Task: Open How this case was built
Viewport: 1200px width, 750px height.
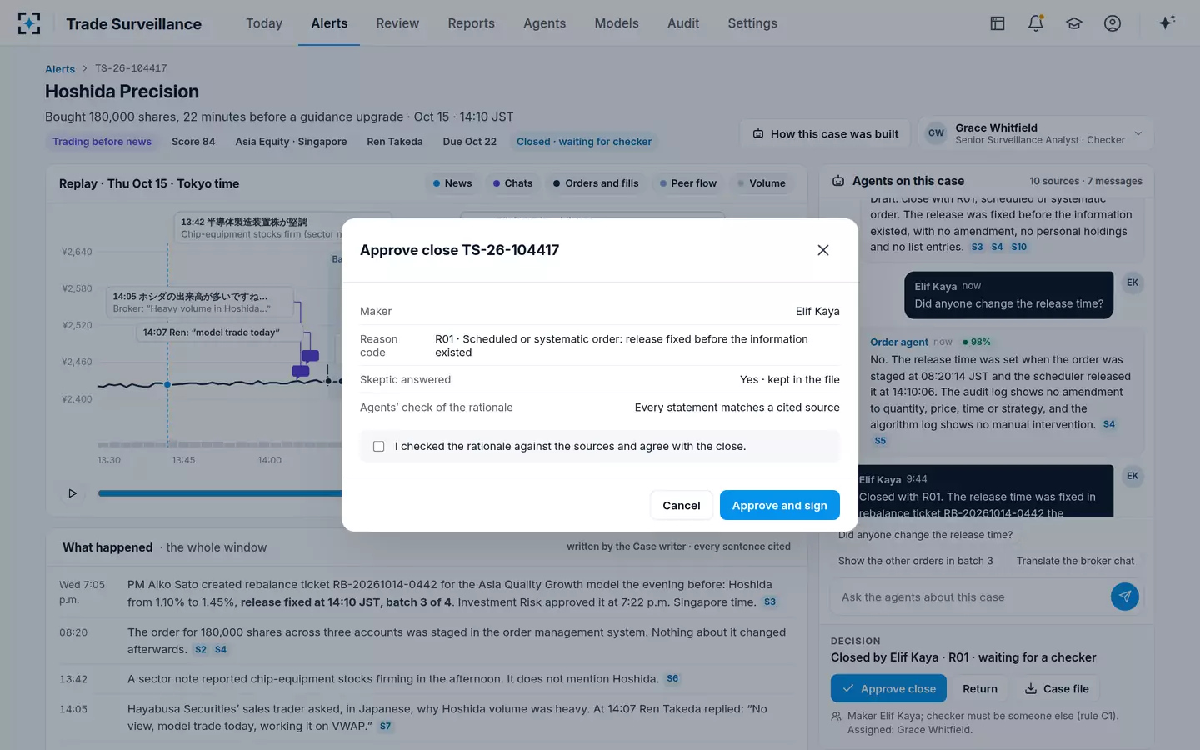Action: click(826, 133)
